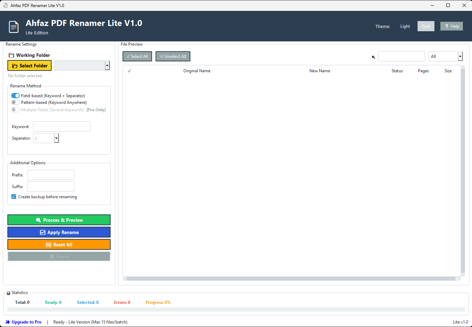472x327 pixels.
Task: Click the Select Folder button
Action: [x=29, y=66]
